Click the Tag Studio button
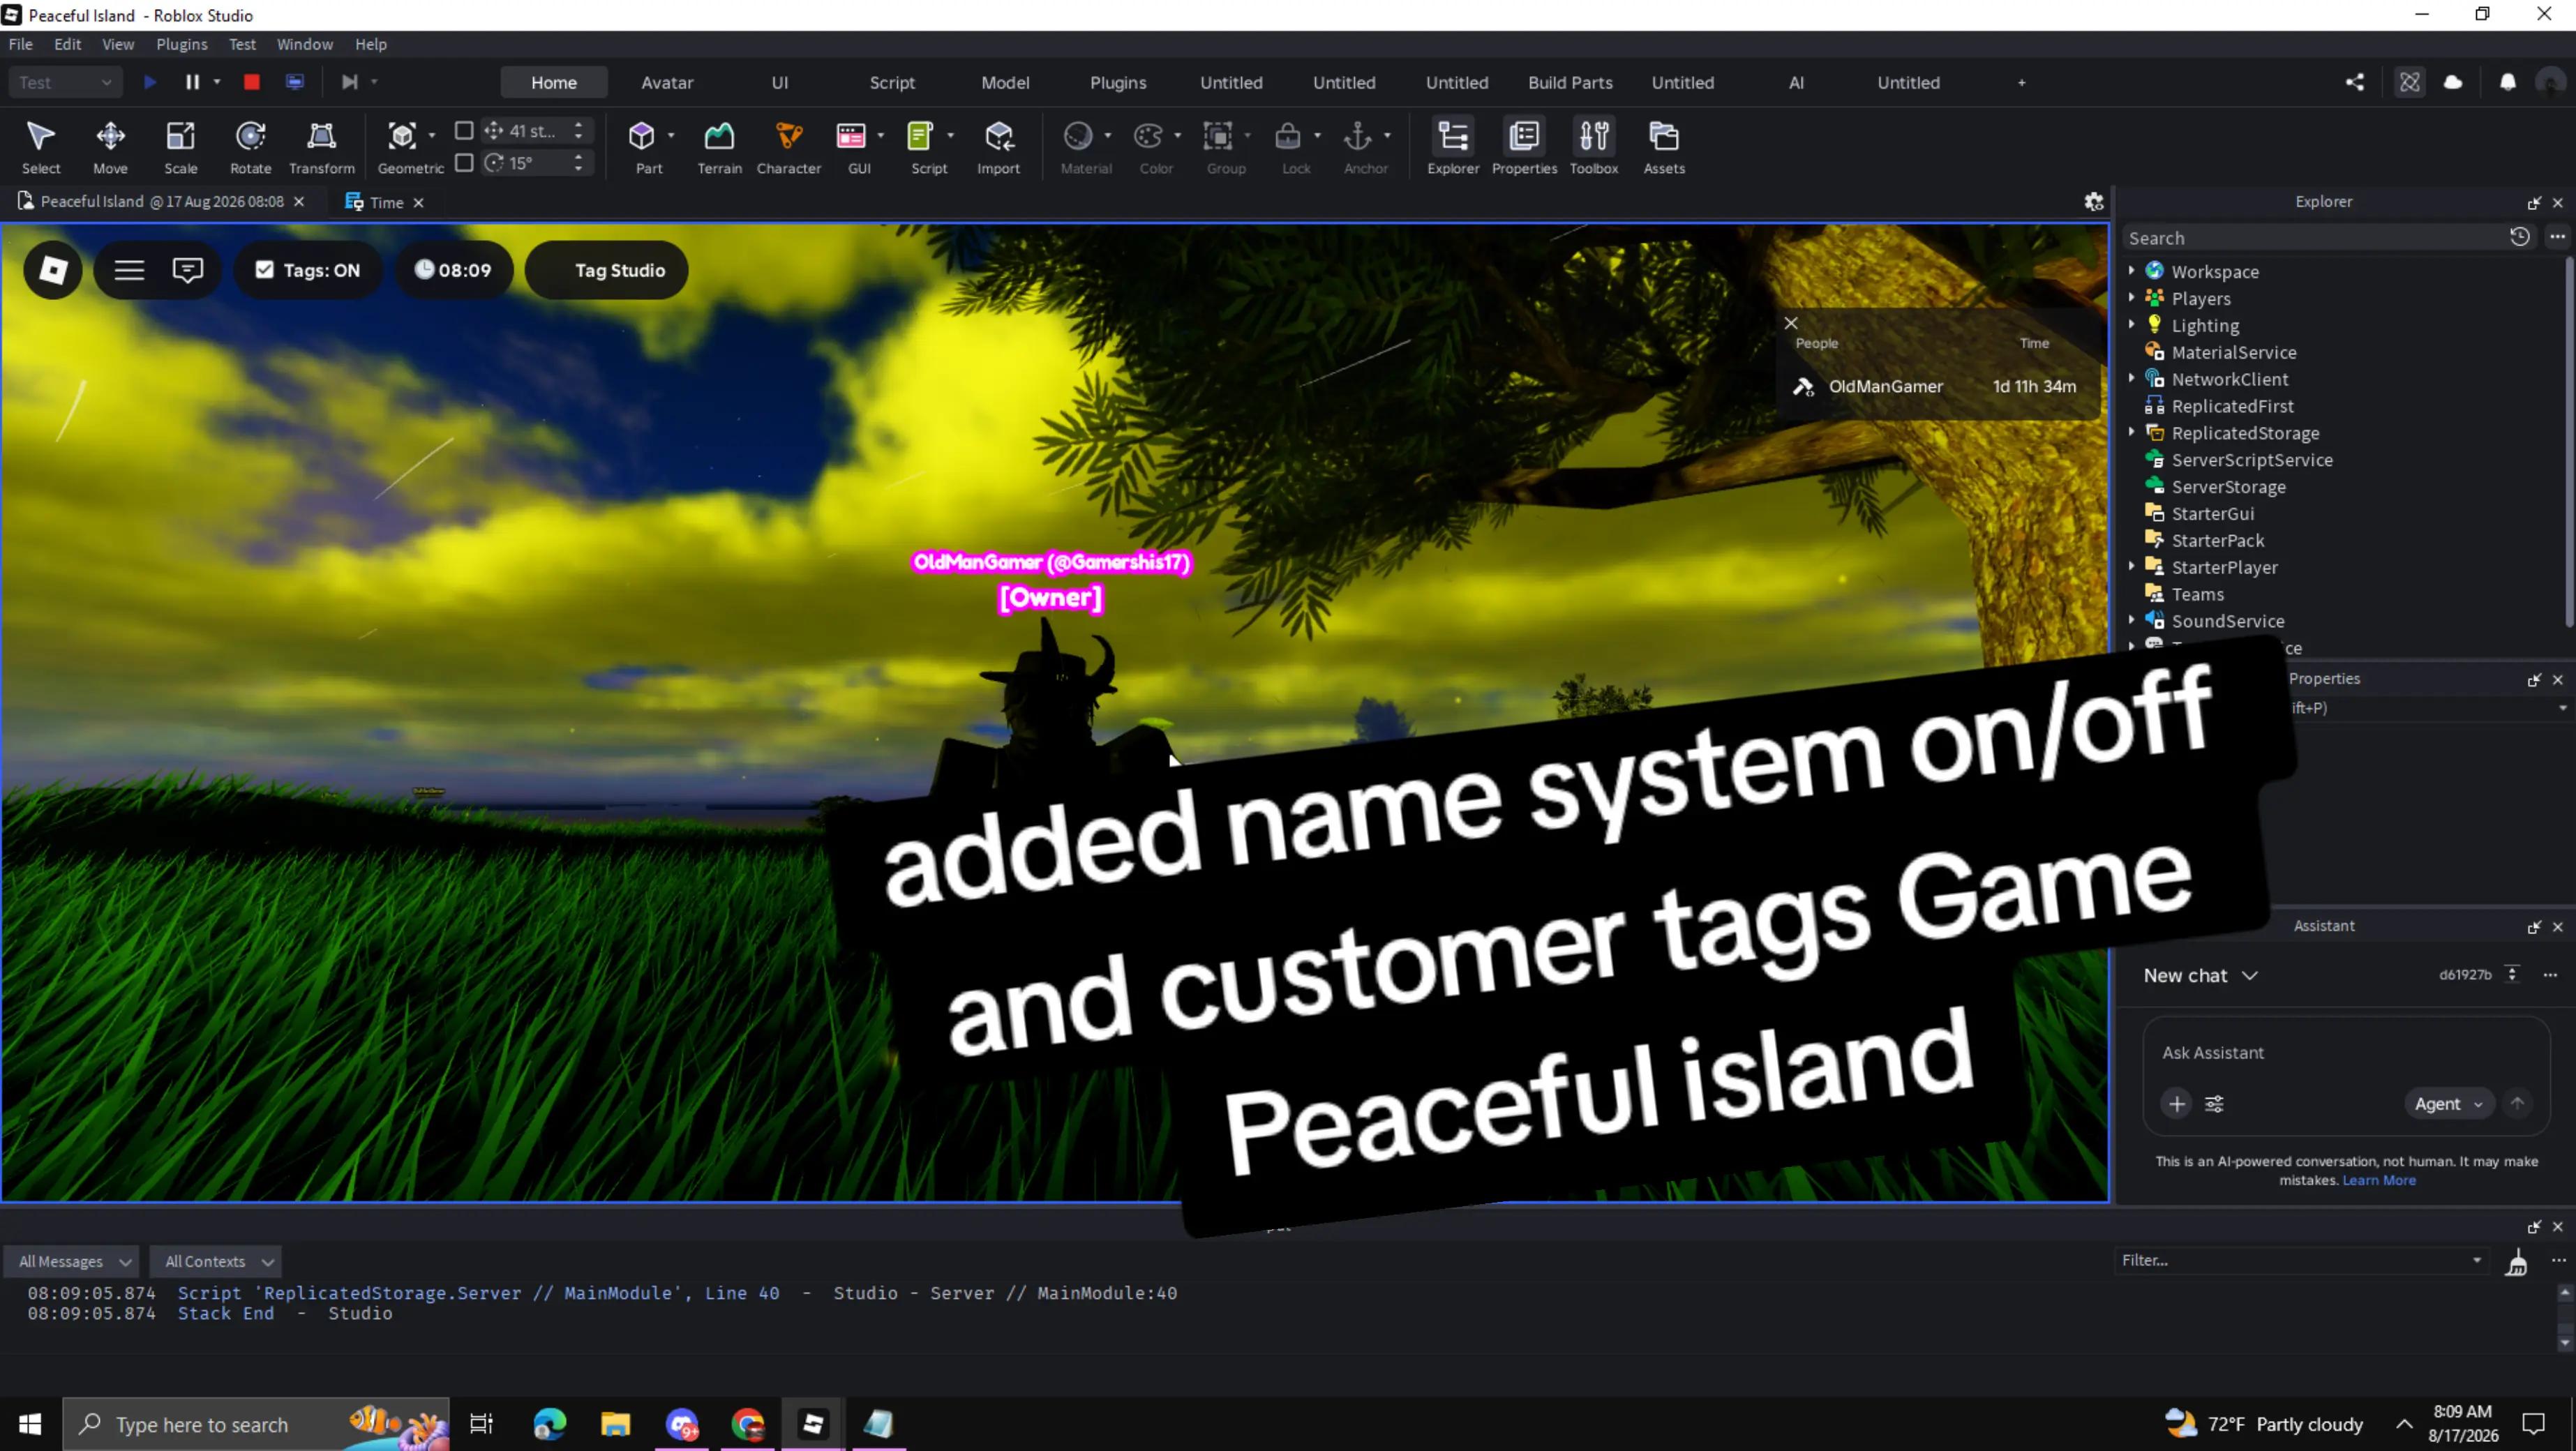Image resolution: width=2576 pixels, height=1451 pixels. click(607, 270)
